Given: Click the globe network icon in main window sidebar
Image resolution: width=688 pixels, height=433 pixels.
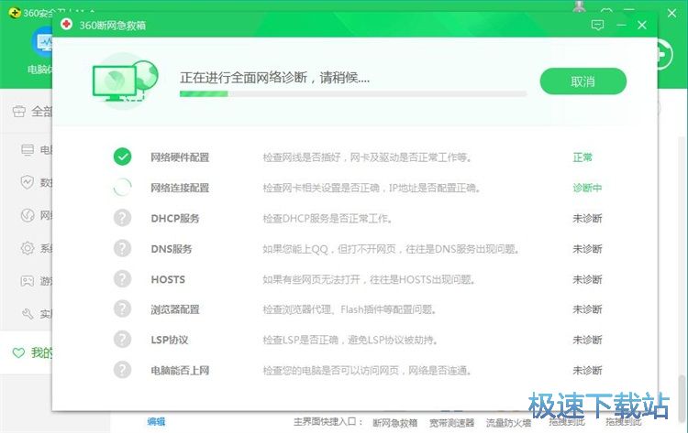Looking at the screenshot, I should pyautogui.click(x=28, y=215).
